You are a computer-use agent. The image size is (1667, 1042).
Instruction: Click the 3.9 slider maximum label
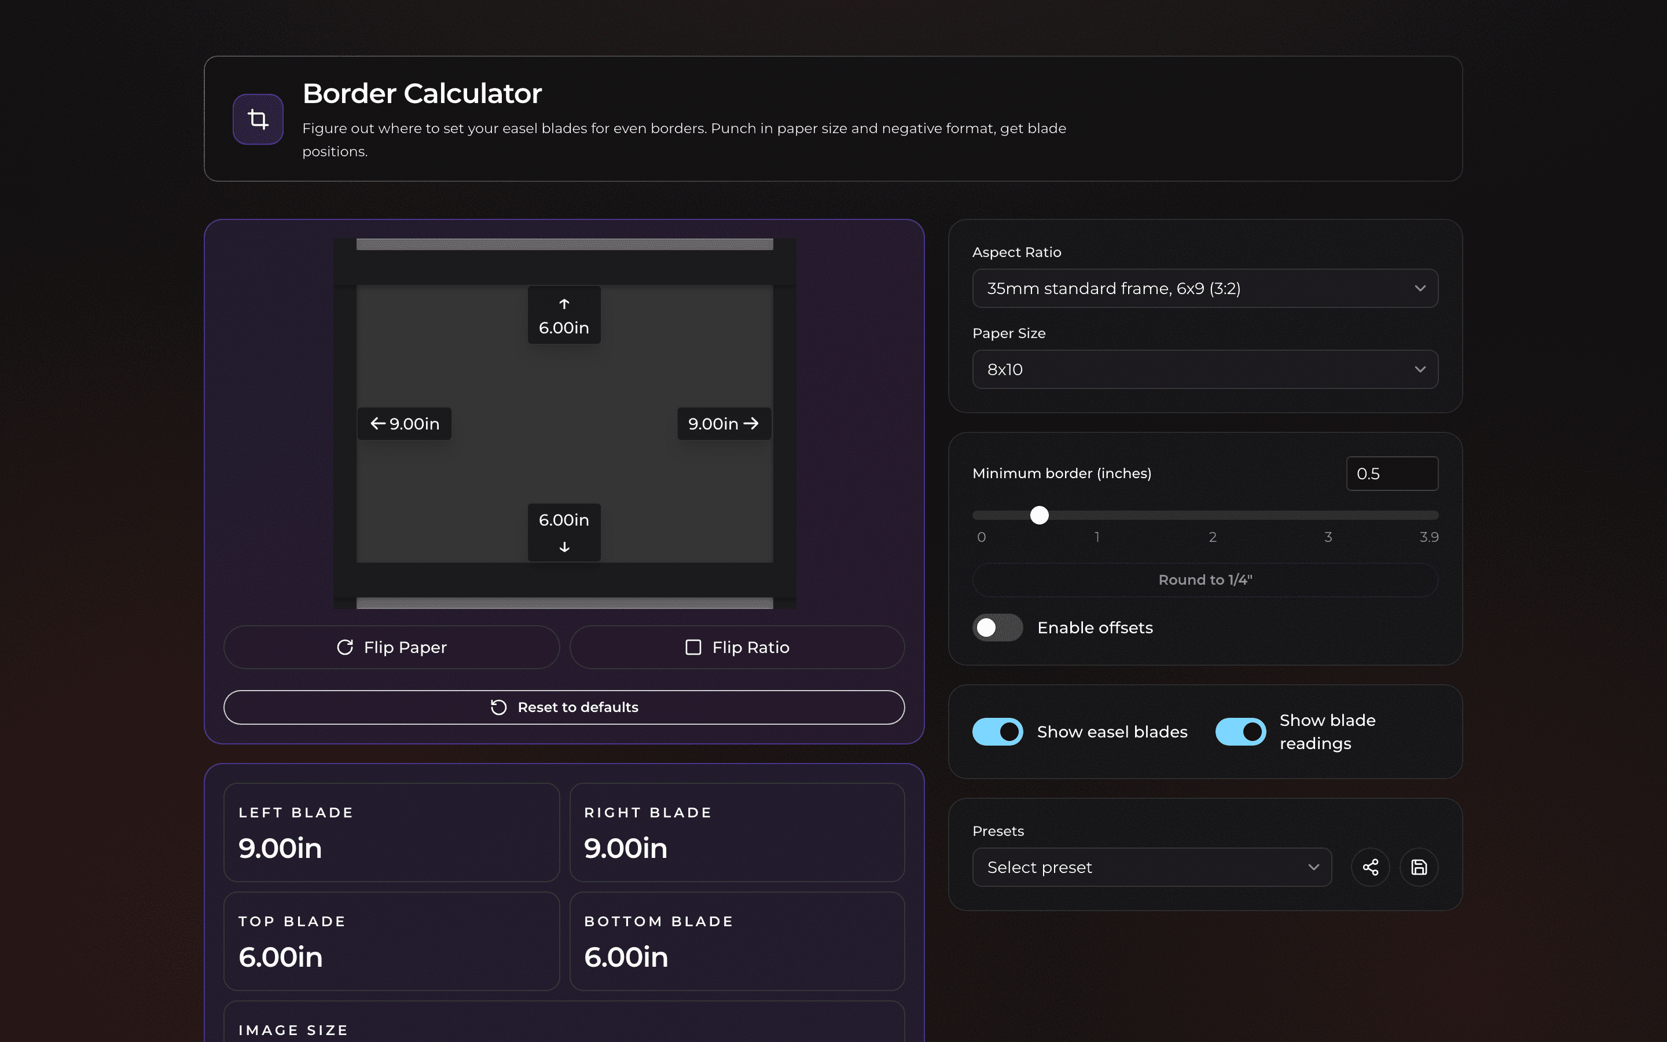pyautogui.click(x=1429, y=537)
